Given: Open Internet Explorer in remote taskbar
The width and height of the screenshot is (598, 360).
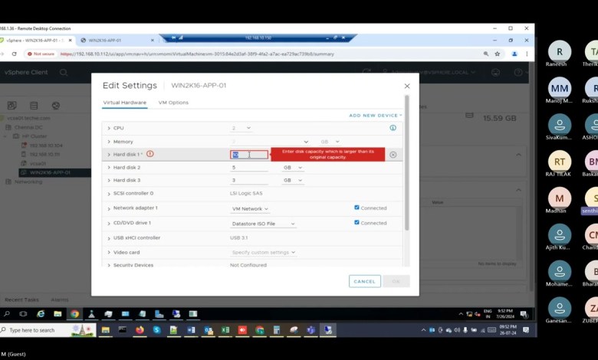Looking at the screenshot, I should (41, 314).
